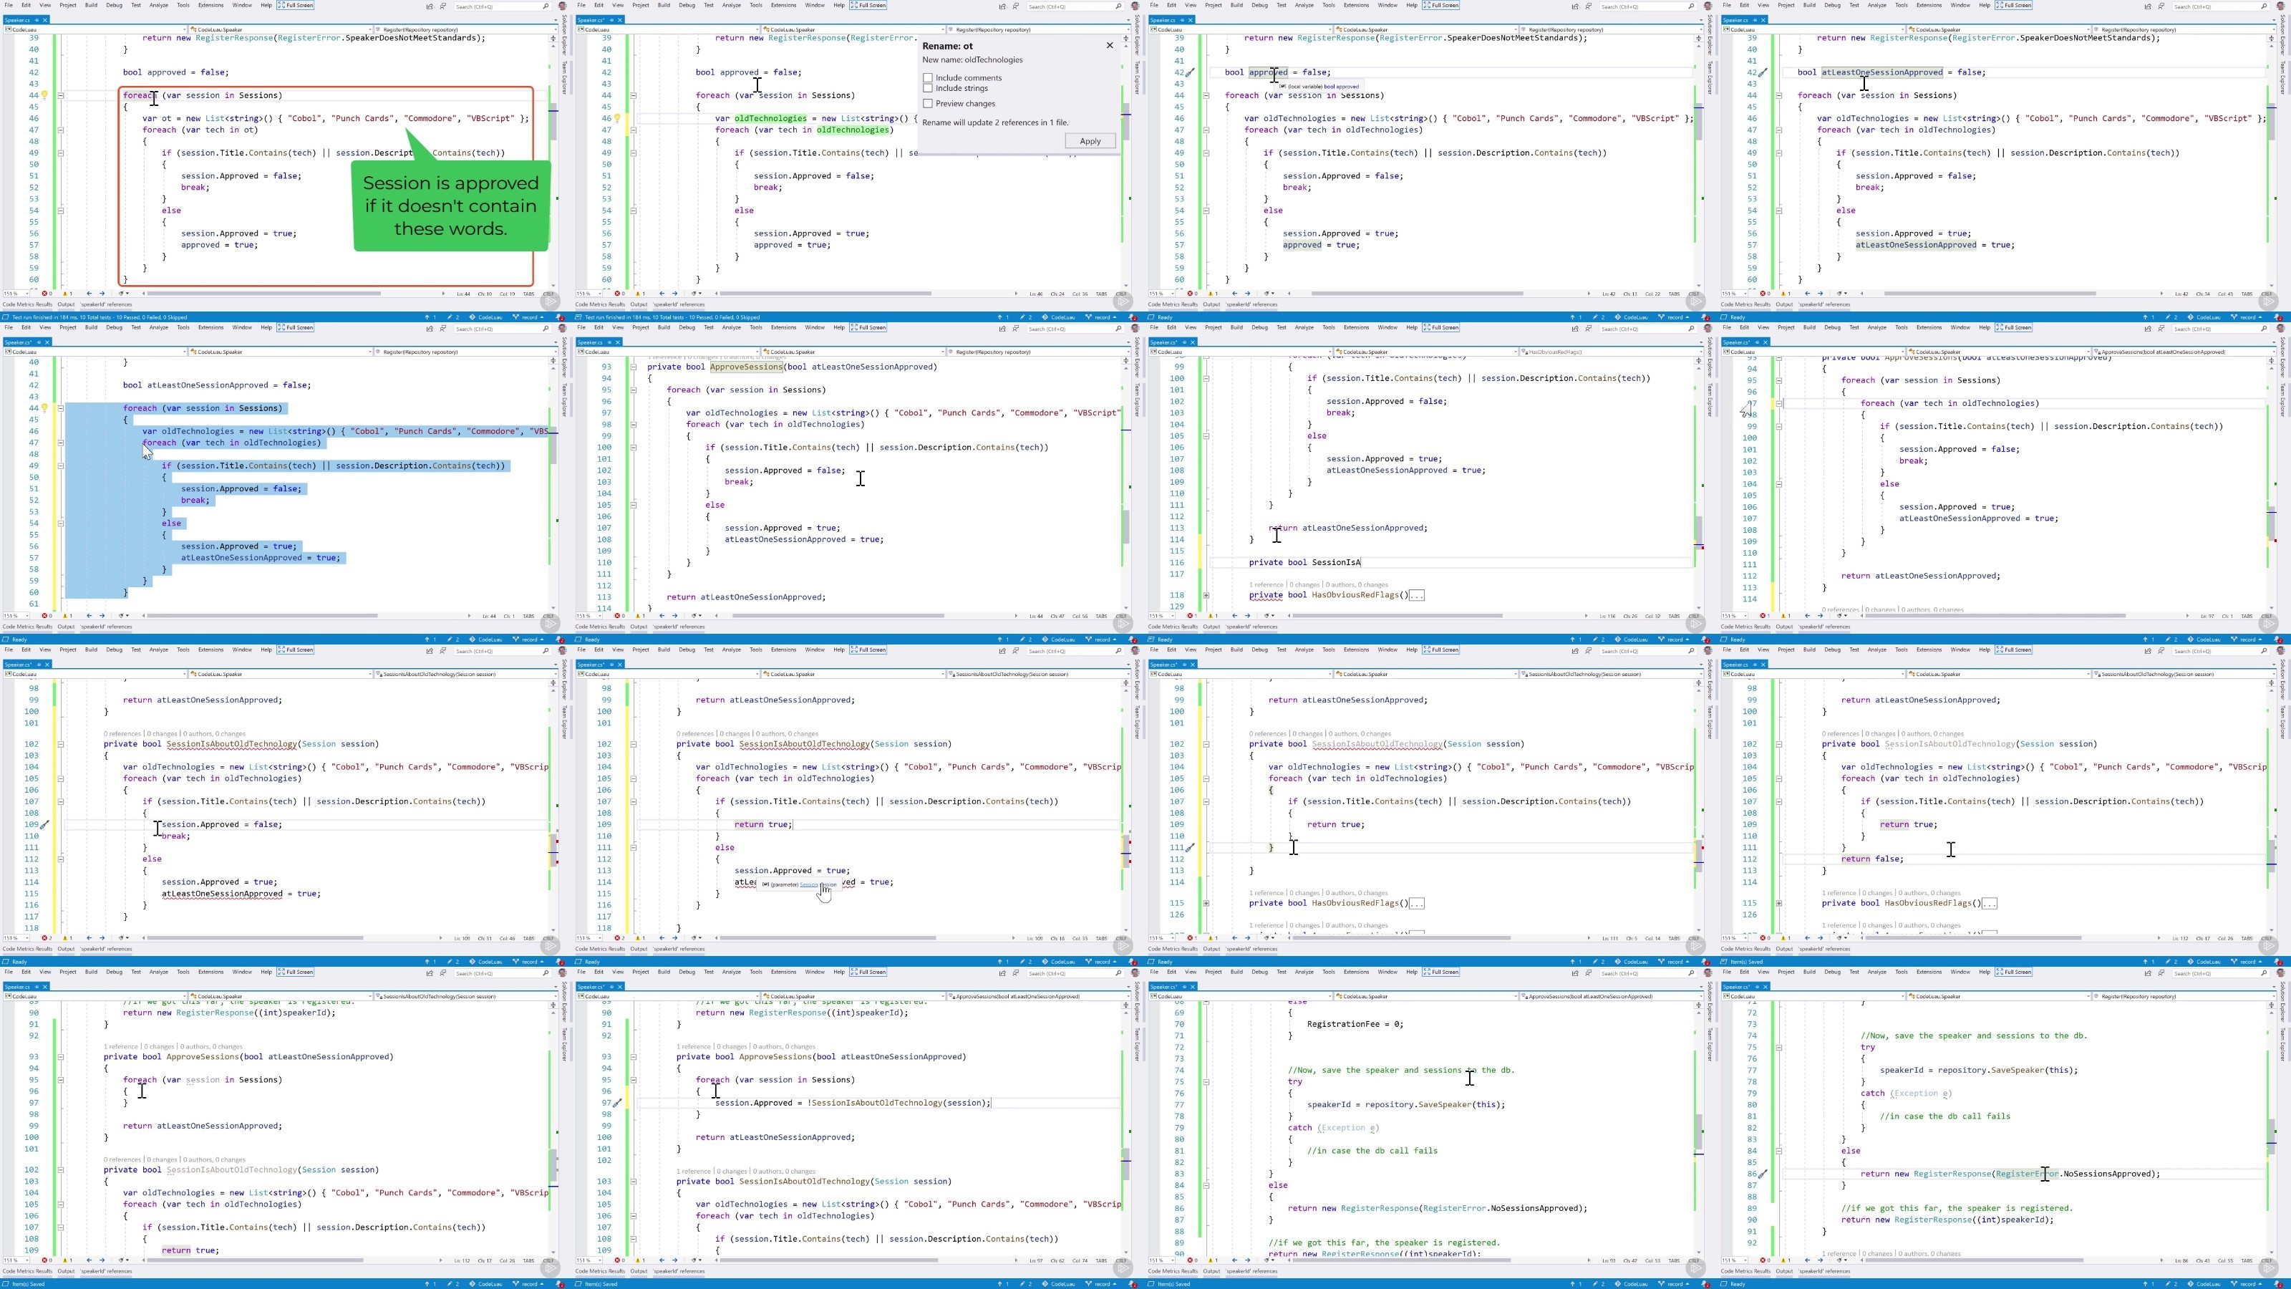This screenshot has height=1289, width=2291.
Task: Collapse SessionIsAboutOldTechnology at line 102 above 'return false'
Action: pyautogui.click(x=1778, y=745)
